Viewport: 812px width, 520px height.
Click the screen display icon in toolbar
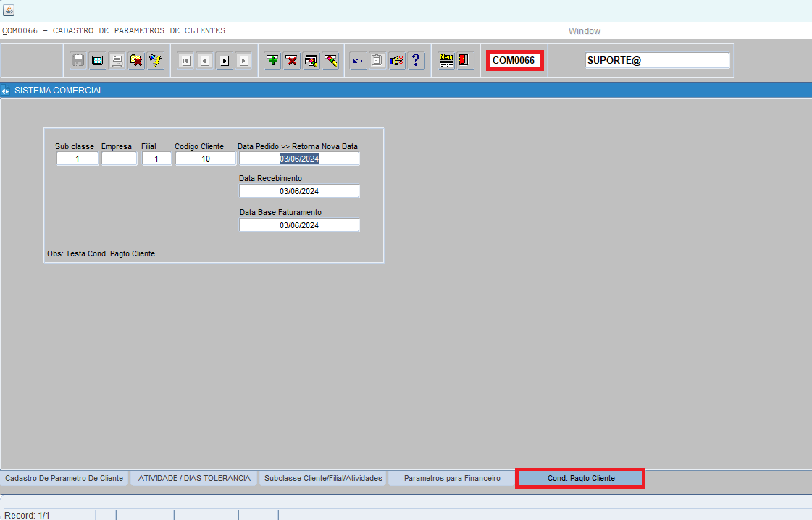pos(97,61)
